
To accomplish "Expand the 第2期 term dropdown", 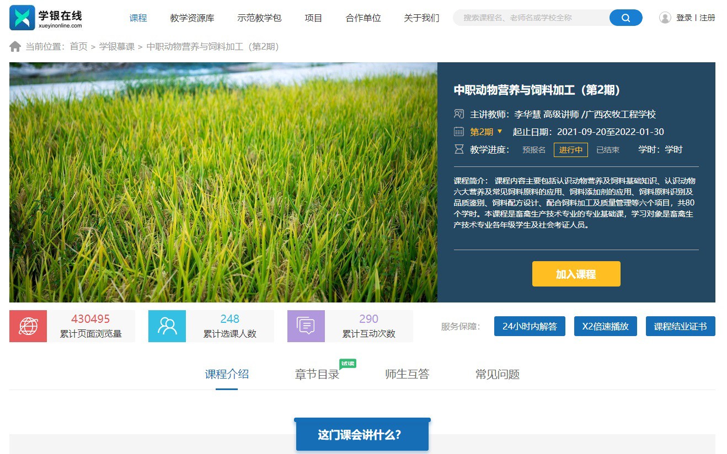I will tap(486, 132).
